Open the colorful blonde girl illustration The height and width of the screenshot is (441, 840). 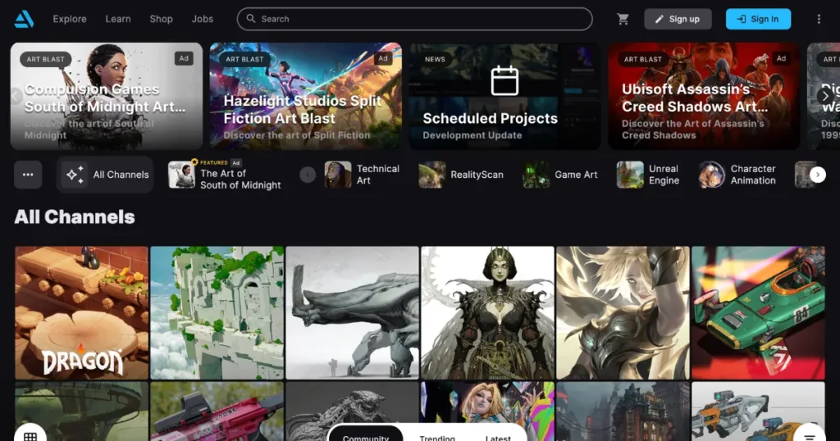pos(487,404)
